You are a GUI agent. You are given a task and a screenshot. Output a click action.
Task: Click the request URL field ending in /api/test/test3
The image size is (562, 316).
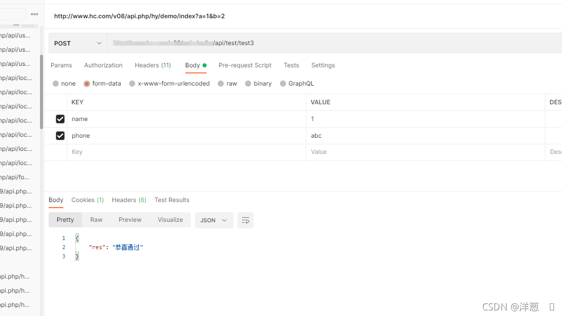(335, 43)
